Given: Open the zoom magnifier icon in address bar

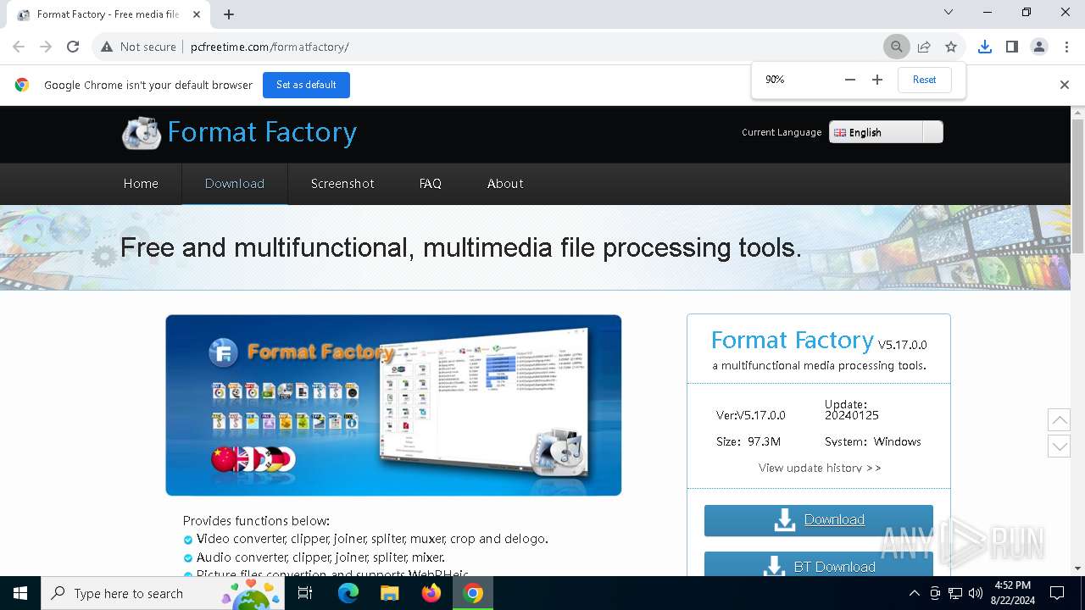Looking at the screenshot, I should (x=896, y=47).
